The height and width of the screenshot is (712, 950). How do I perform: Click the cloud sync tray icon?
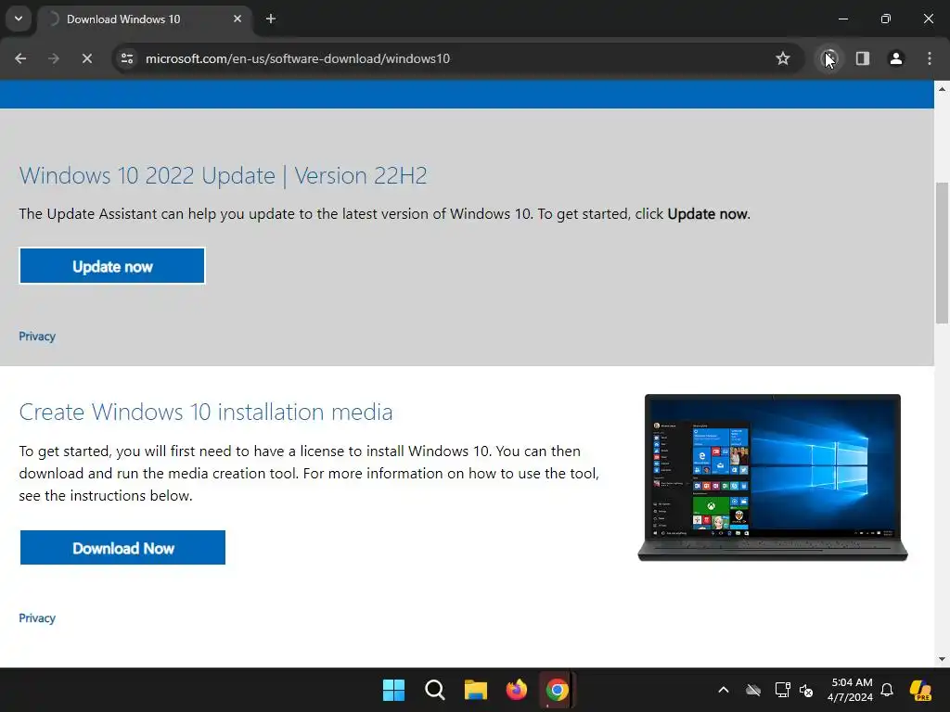click(753, 690)
